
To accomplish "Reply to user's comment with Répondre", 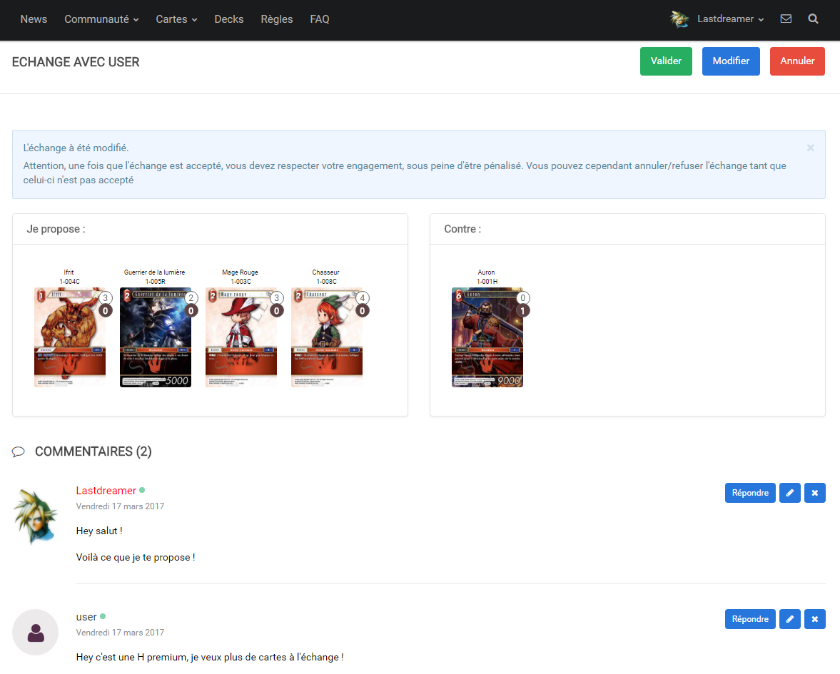I will point(750,619).
